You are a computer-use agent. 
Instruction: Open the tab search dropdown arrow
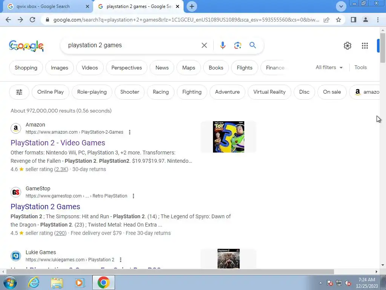(341, 6)
